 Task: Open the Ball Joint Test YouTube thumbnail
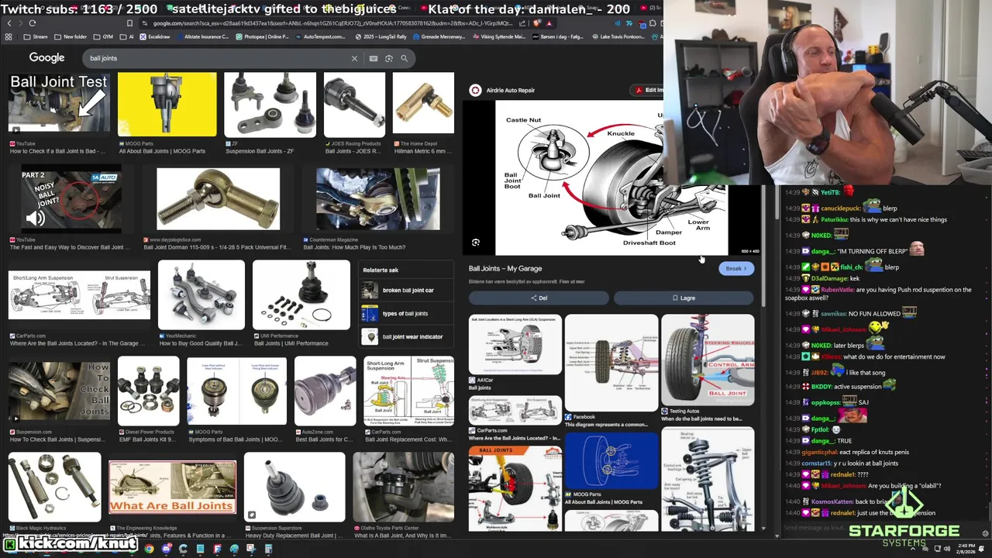[x=59, y=103]
